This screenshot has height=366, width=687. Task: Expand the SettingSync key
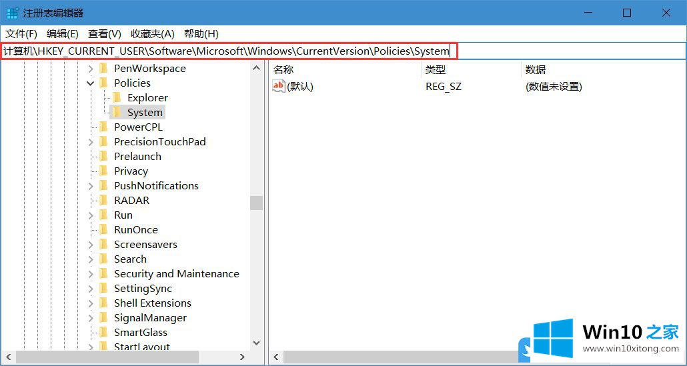coord(91,289)
